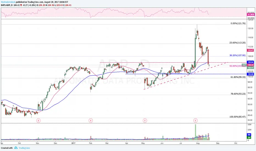
Task: Click the Mar label on the time axis
Action: (107, 143)
